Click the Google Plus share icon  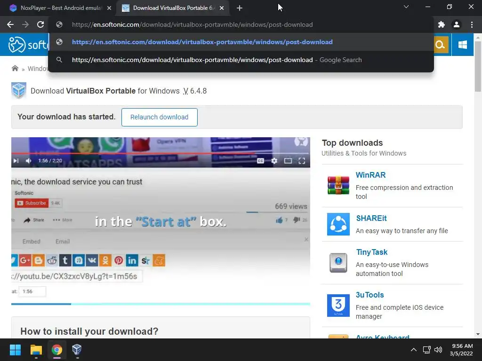(x=25, y=260)
